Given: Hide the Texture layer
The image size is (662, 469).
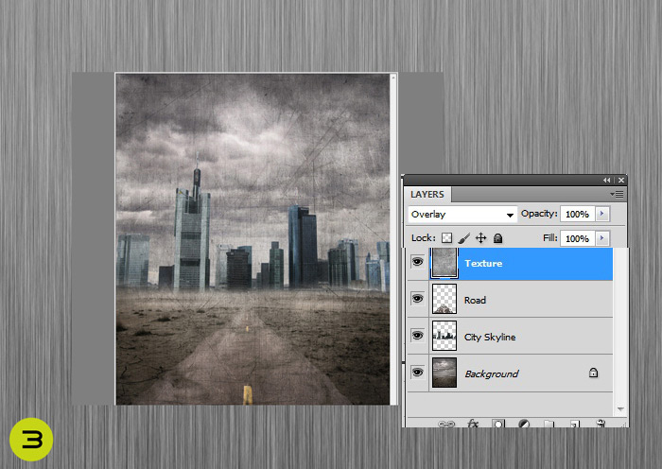Looking at the screenshot, I should [417, 263].
